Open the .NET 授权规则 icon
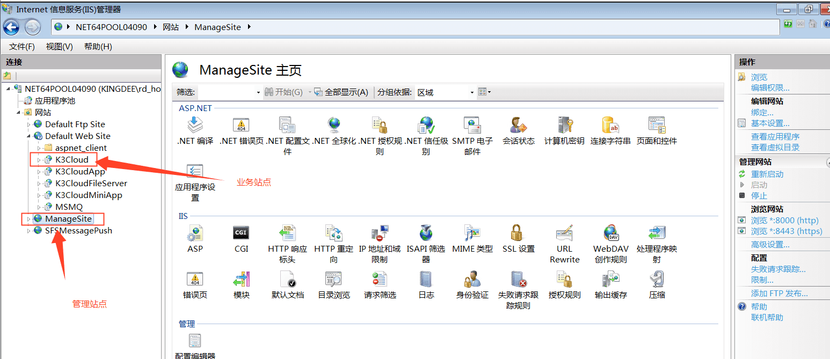The width and height of the screenshot is (830, 359). click(x=380, y=125)
